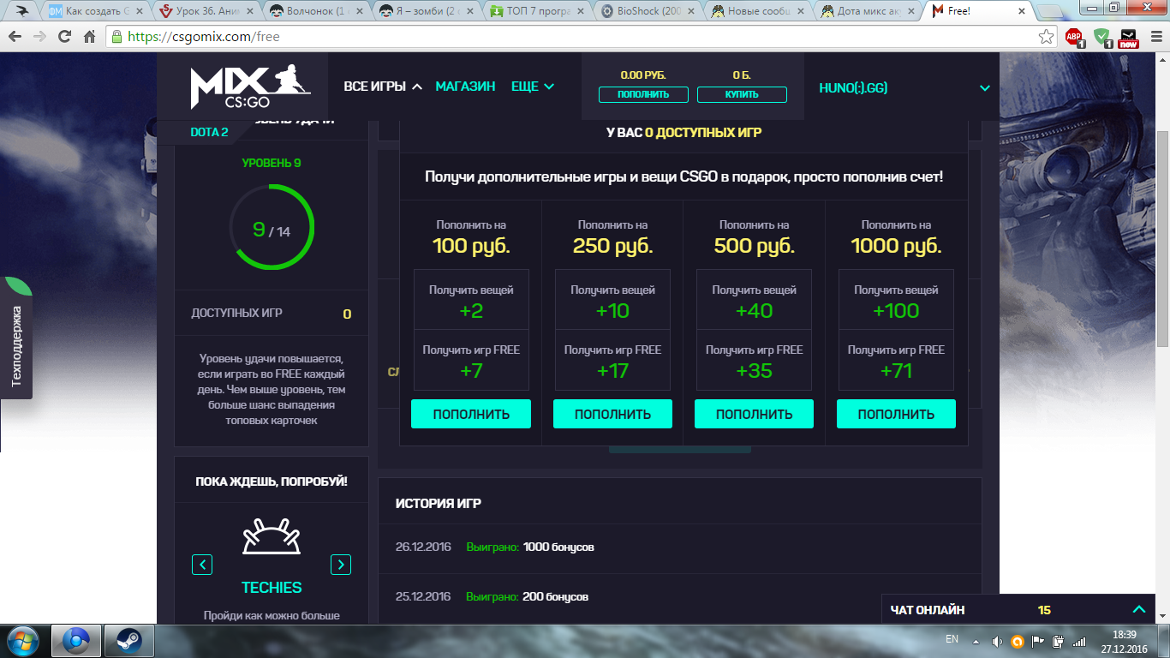Viewport: 1170px width, 658px height.
Task: Switch to the BioShock tab
Action: pyautogui.click(x=648, y=11)
